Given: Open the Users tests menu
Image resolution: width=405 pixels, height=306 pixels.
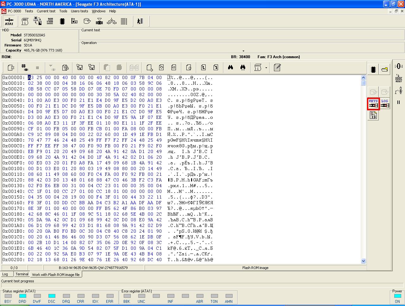Looking at the screenshot, I should point(79,11).
